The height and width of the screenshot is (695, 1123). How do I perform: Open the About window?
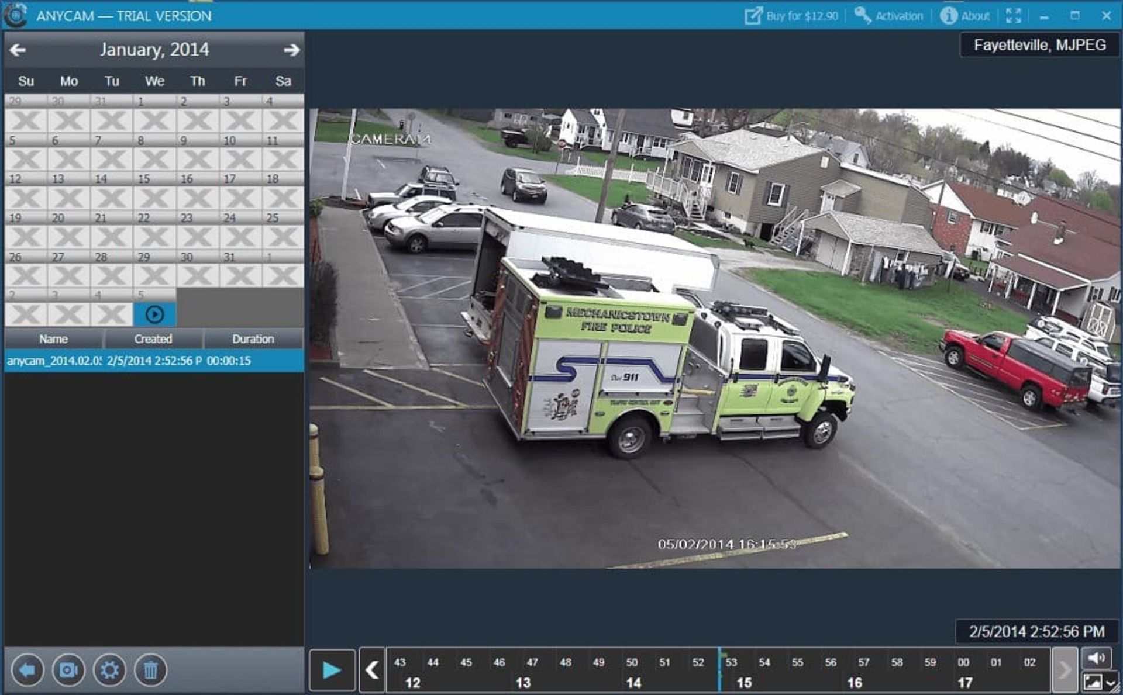[964, 16]
